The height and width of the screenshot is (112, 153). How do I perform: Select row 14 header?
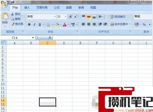[x=3, y=100]
